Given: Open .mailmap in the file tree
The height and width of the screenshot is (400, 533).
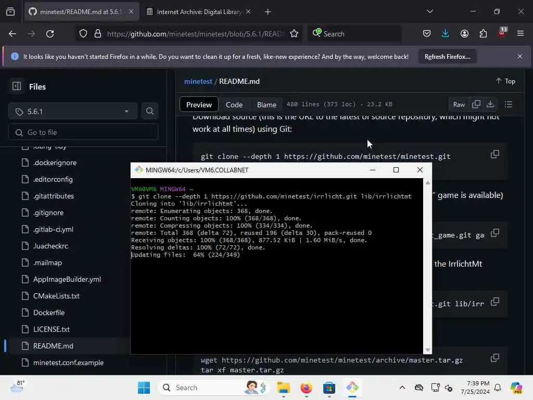Looking at the screenshot, I should tap(47, 262).
